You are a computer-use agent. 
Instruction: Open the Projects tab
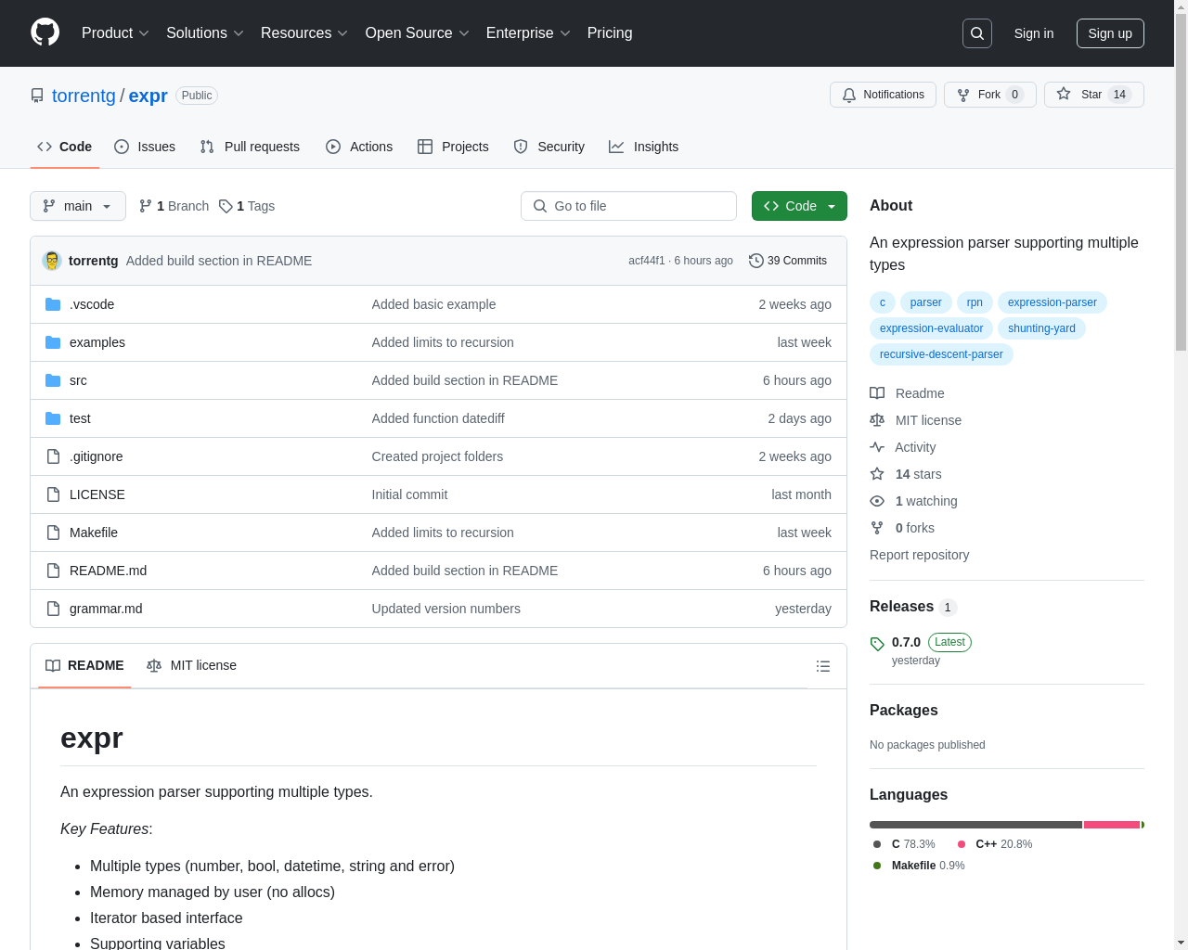coord(453,147)
